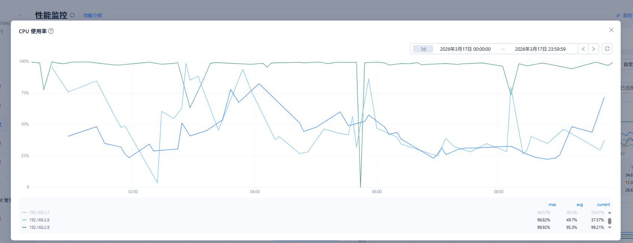This screenshot has width=633, height=243.
Task: Go to next time range
Action: click(593, 49)
